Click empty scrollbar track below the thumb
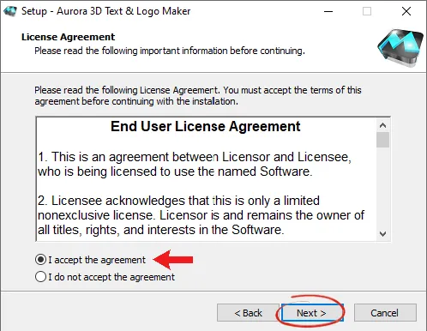This screenshot has height=331, width=427. (x=382, y=188)
